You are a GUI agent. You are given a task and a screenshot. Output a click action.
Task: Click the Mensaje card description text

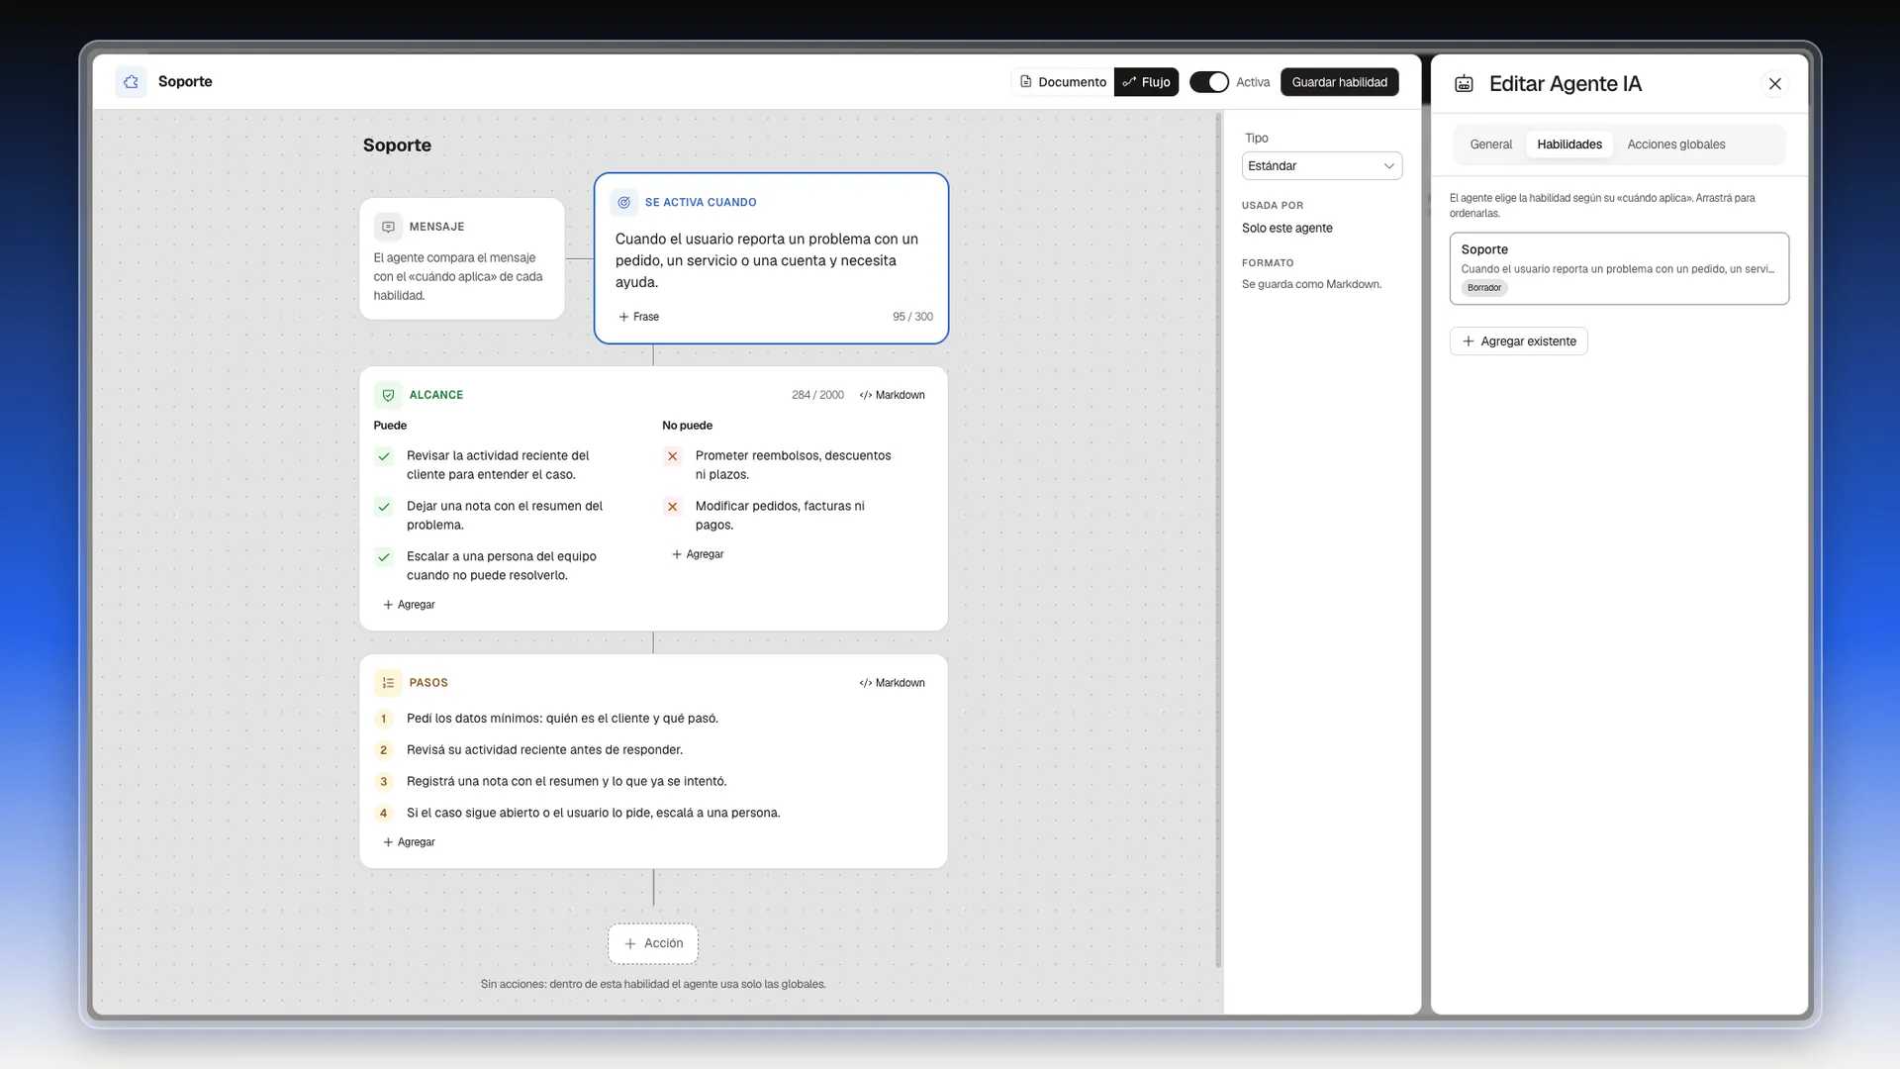(x=458, y=277)
